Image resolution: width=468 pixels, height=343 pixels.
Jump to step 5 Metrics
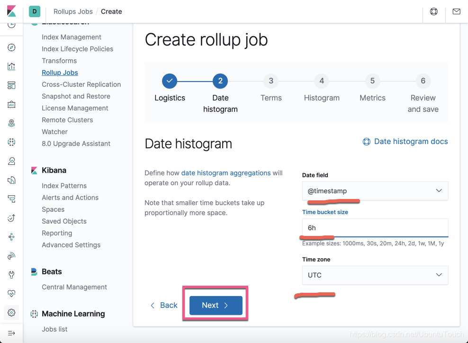pos(372,81)
